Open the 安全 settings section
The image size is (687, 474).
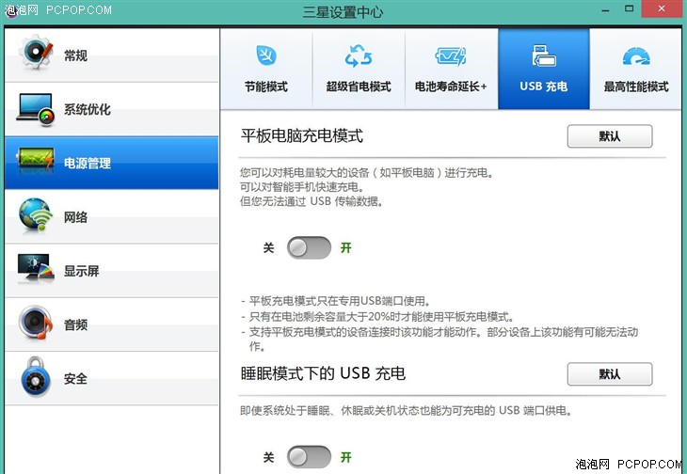click(x=111, y=378)
